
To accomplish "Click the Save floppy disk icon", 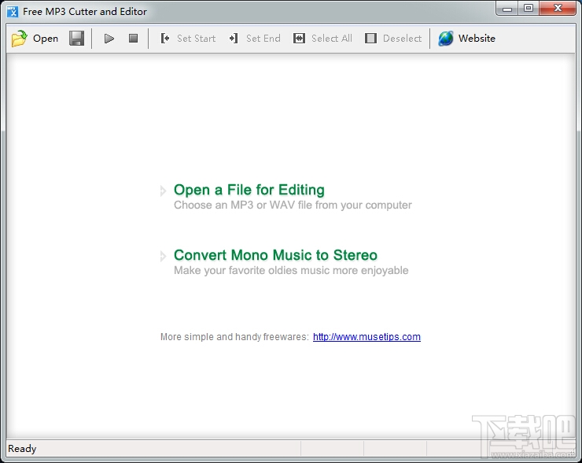I will coord(76,39).
